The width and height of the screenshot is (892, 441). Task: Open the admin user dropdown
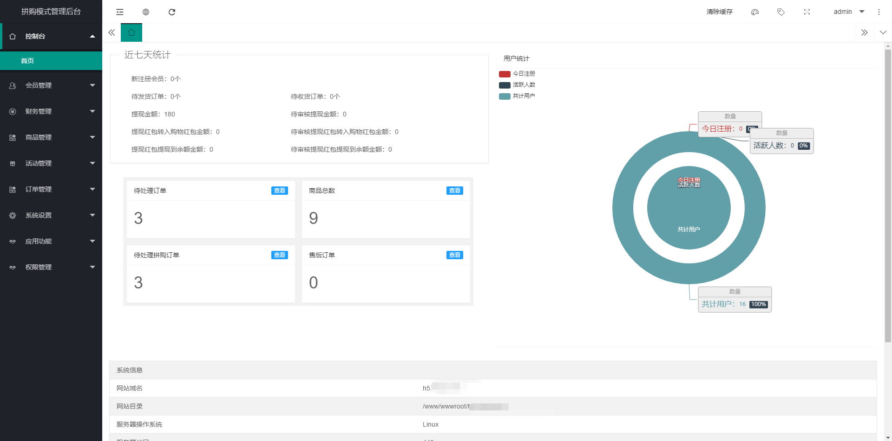pos(848,12)
